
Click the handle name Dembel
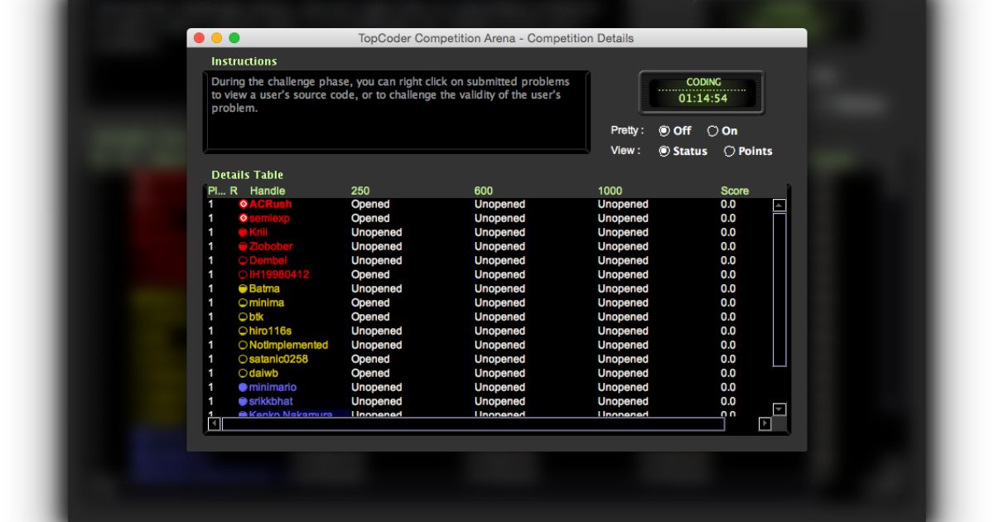268,260
